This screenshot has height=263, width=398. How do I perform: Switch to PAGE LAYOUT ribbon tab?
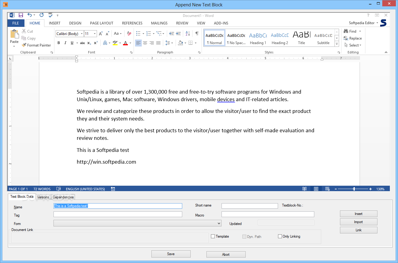tap(102, 23)
